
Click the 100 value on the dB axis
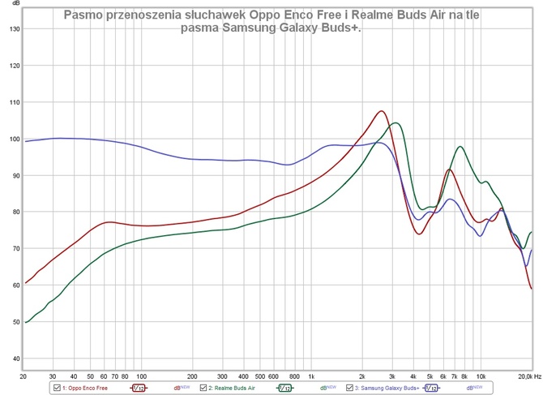coord(15,140)
